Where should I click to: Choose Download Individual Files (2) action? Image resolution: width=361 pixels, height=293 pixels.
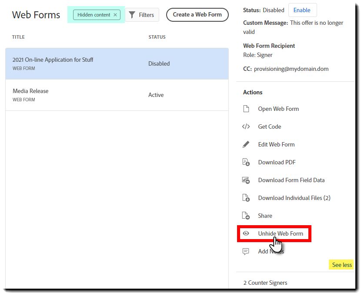[x=294, y=198]
